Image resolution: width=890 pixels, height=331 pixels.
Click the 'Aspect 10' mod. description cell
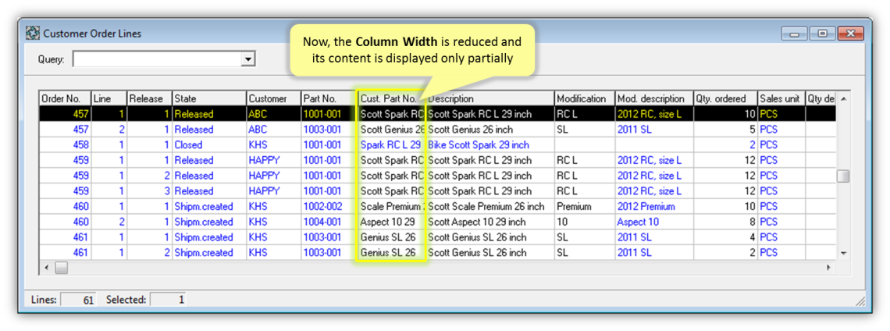(x=654, y=222)
